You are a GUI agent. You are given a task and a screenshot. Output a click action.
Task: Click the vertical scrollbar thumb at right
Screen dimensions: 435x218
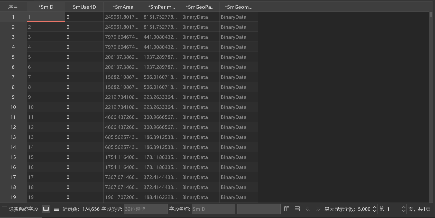coord(431,15)
